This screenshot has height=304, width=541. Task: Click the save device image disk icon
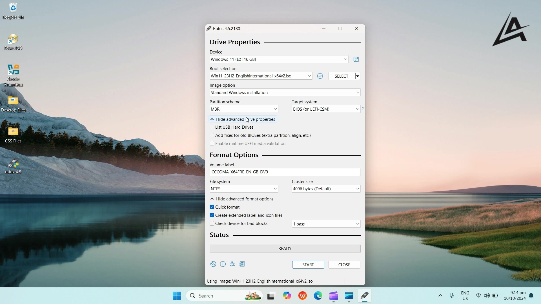pyautogui.click(x=356, y=59)
